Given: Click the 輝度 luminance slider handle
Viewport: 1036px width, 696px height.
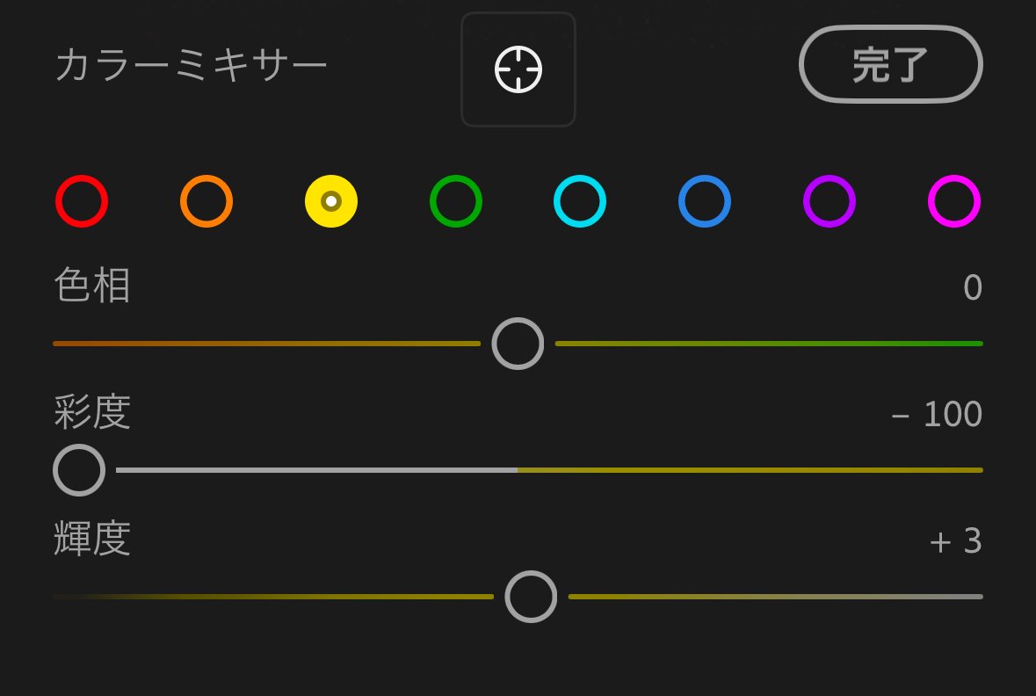Looking at the screenshot, I should point(531,597).
